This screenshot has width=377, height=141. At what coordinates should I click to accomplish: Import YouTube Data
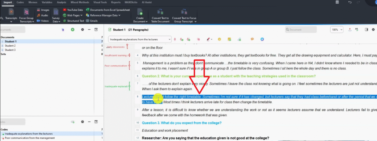click(x=73, y=10)
